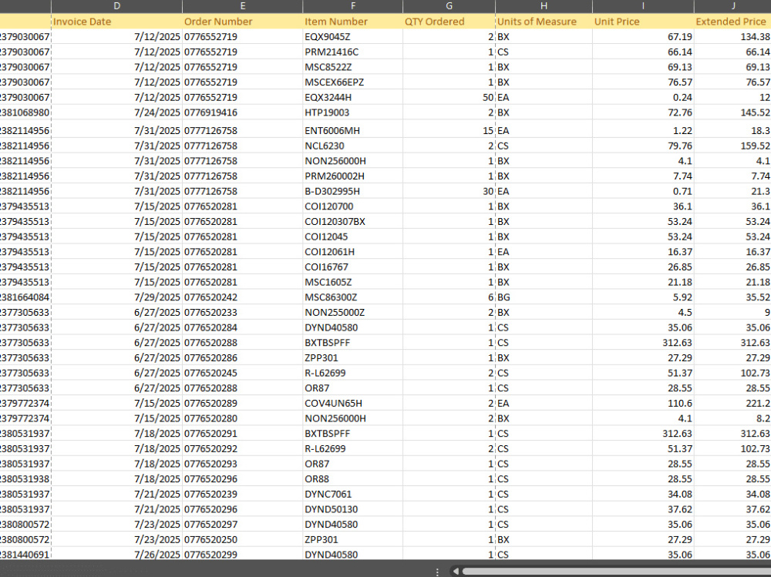Click the Unit Price header cell
Image resolution: width=771 pixels, height=577 pixels.
643,22
